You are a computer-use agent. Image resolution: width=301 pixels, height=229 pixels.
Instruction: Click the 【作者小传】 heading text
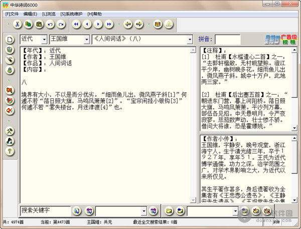(219, 139)
